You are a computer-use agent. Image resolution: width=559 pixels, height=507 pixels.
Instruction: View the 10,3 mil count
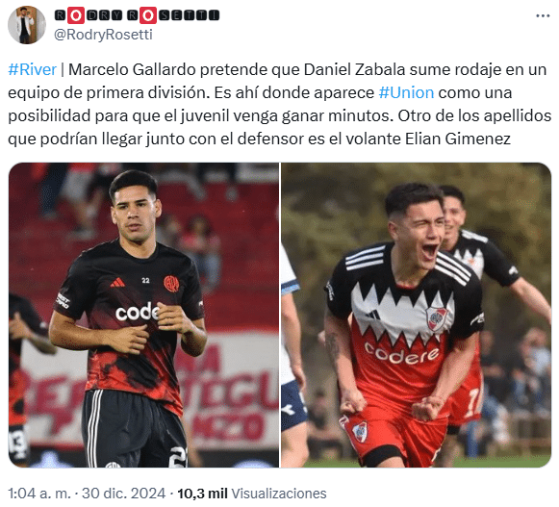[202, 494]
